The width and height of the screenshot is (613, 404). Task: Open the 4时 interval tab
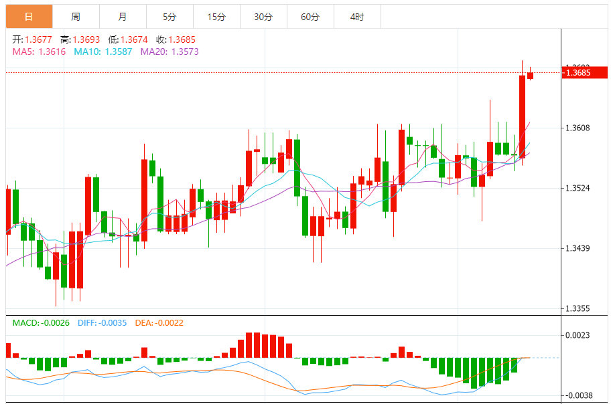[357, 17]
